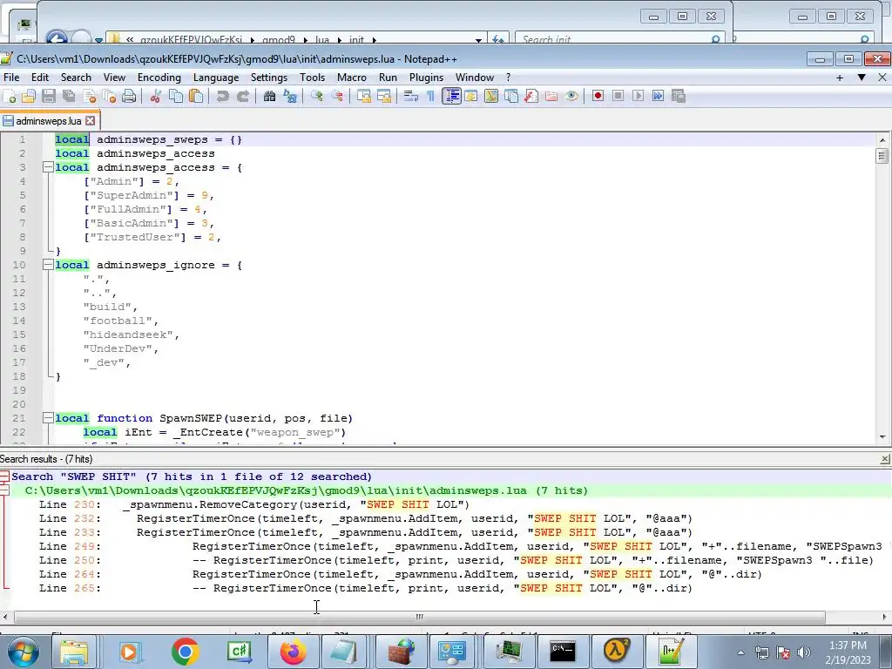Screen dimensions: 892x669
Task: Click the Cut scissors icon
Action: click(x=155, y=96)
